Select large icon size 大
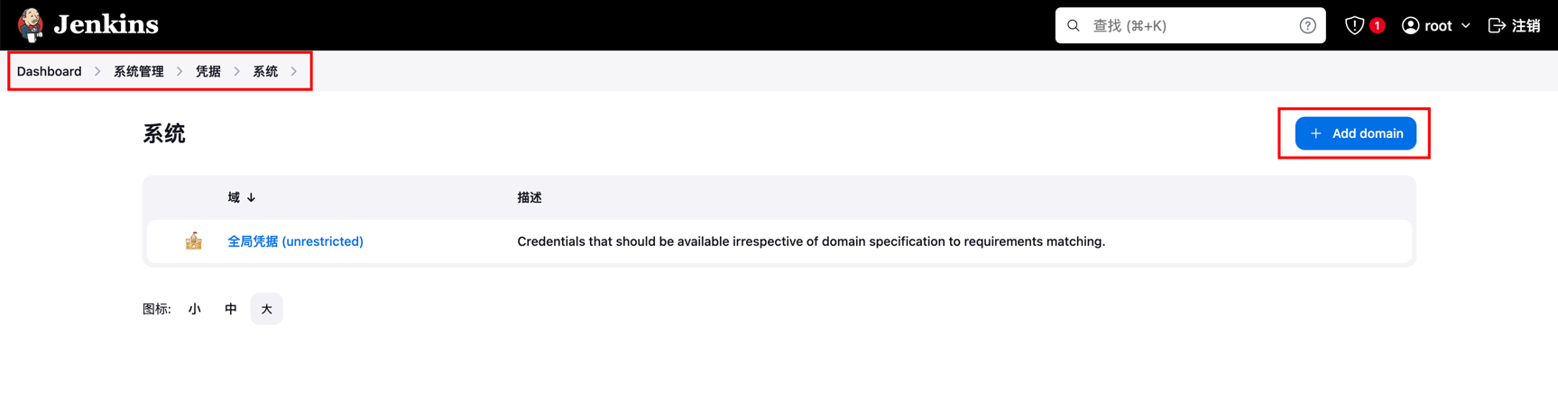The width and height of the screenshot is (1558, 399). 266,309
